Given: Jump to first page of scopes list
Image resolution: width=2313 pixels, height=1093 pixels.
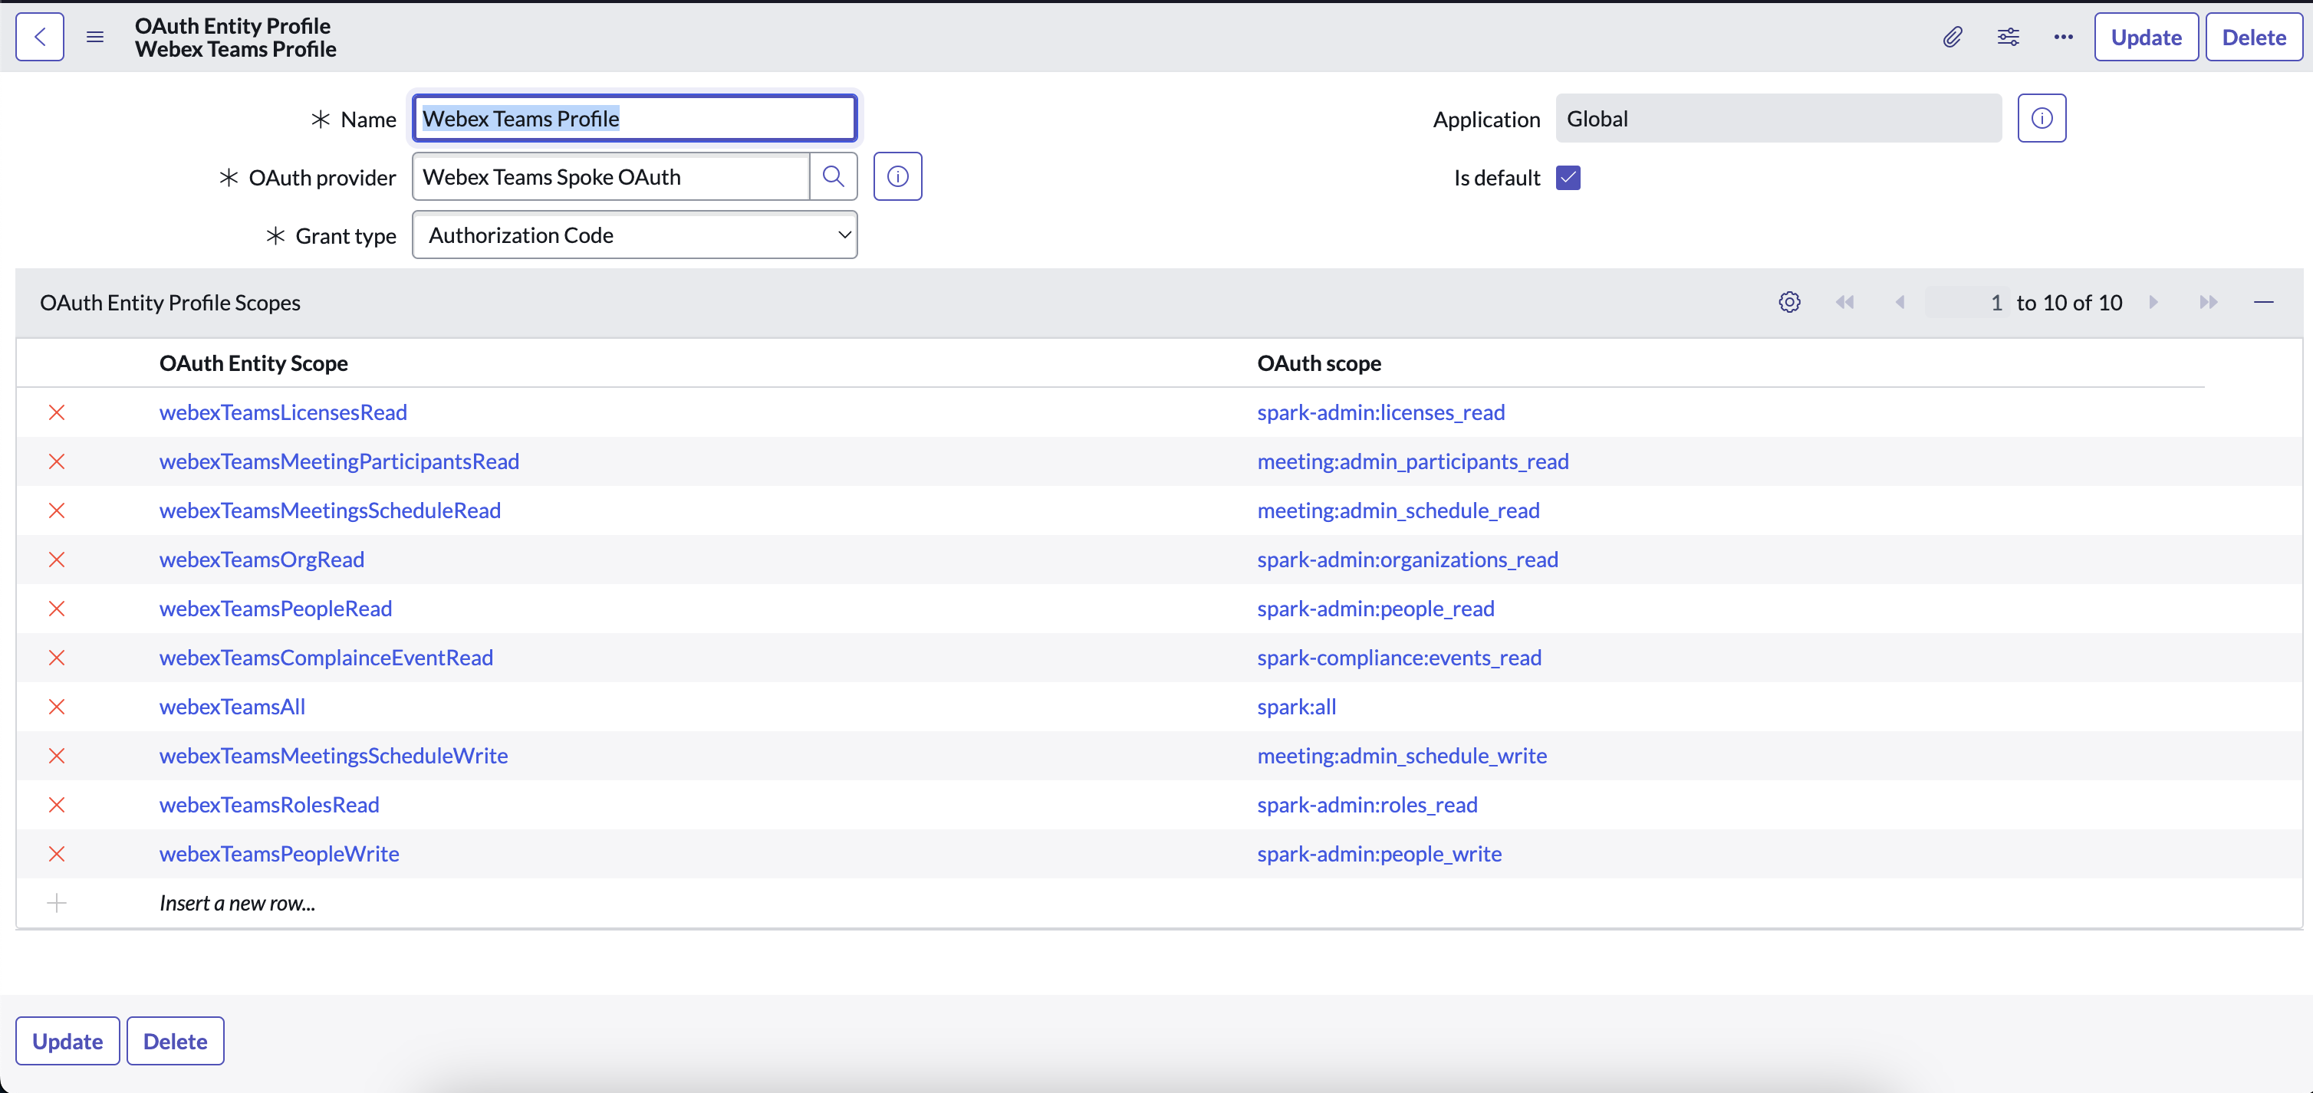Looking at the screenshot, I should (x=1845, y=303).
